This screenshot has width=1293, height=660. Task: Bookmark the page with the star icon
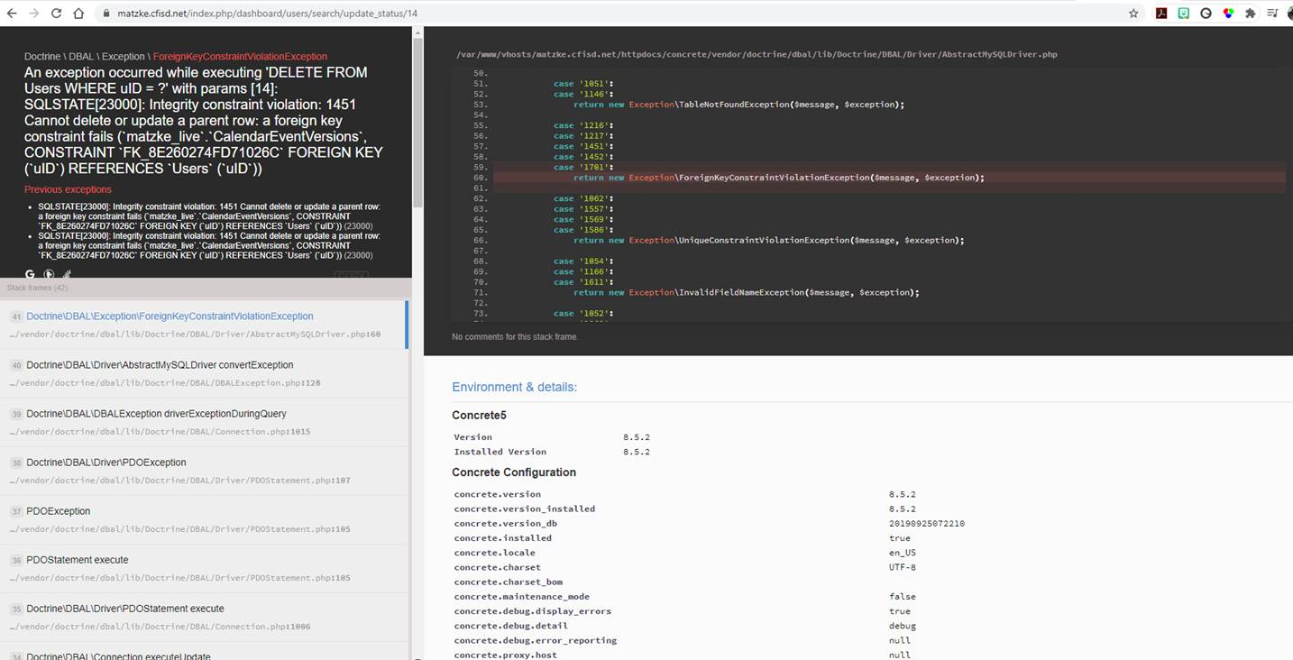pyautogui.click(x=1133, y=14)
